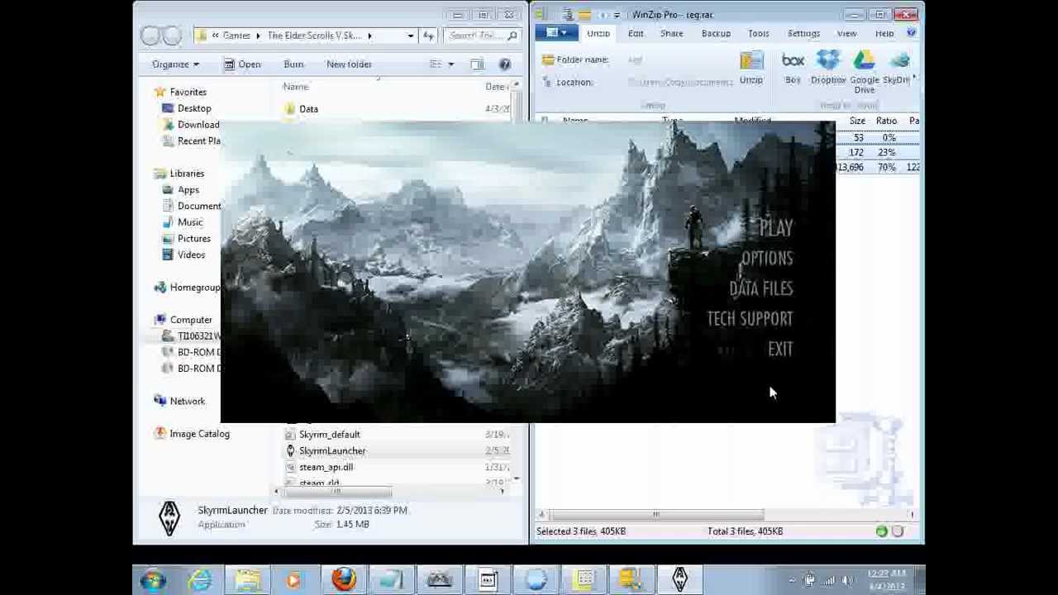Image resolution: width=1058 pixels, height=595 pixels.
Task: Click the Explorer help icon
Action: click(x=505, y=64)
